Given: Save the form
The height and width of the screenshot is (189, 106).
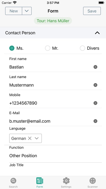Looking at the screenshot, I should 92,11.
